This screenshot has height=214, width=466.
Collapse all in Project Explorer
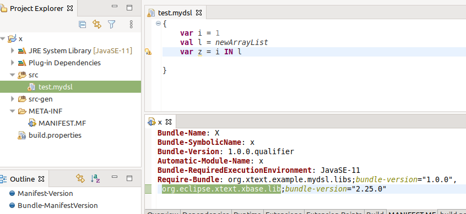[82, 24]
